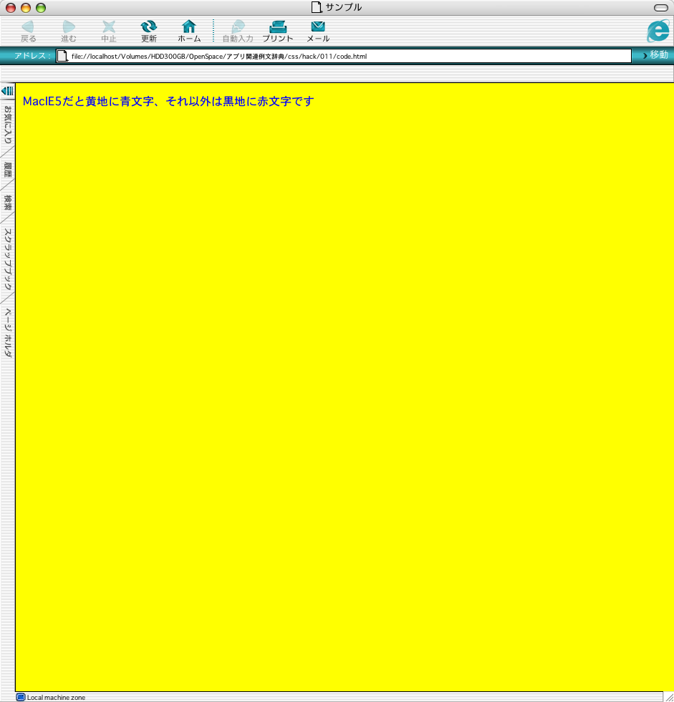Click the Internet Explorer logo
The image size is (674, 702).
click(x=657, y=31)
